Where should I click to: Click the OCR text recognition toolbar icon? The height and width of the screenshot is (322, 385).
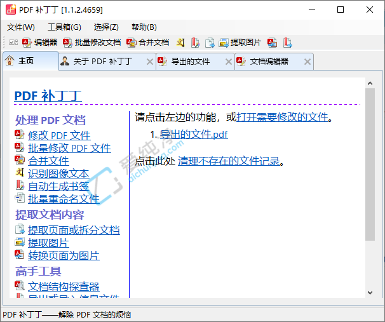click(x=180, y=43)
